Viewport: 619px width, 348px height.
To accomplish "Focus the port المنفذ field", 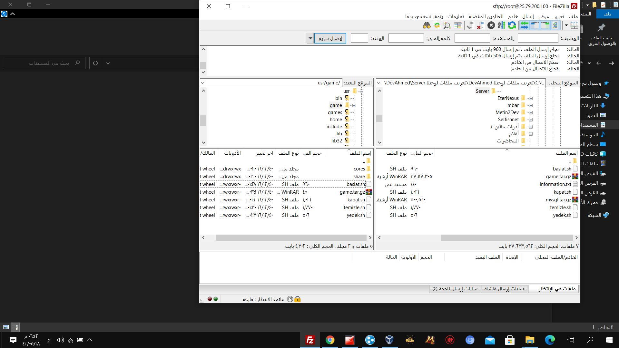I will click(359, 38).
